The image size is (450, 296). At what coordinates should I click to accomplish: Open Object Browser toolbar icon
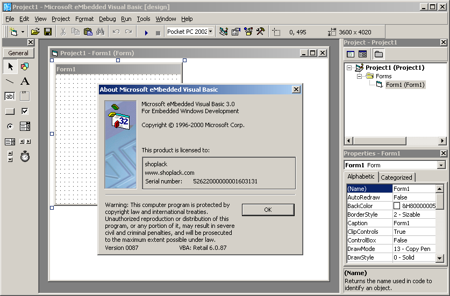point(248,32)
